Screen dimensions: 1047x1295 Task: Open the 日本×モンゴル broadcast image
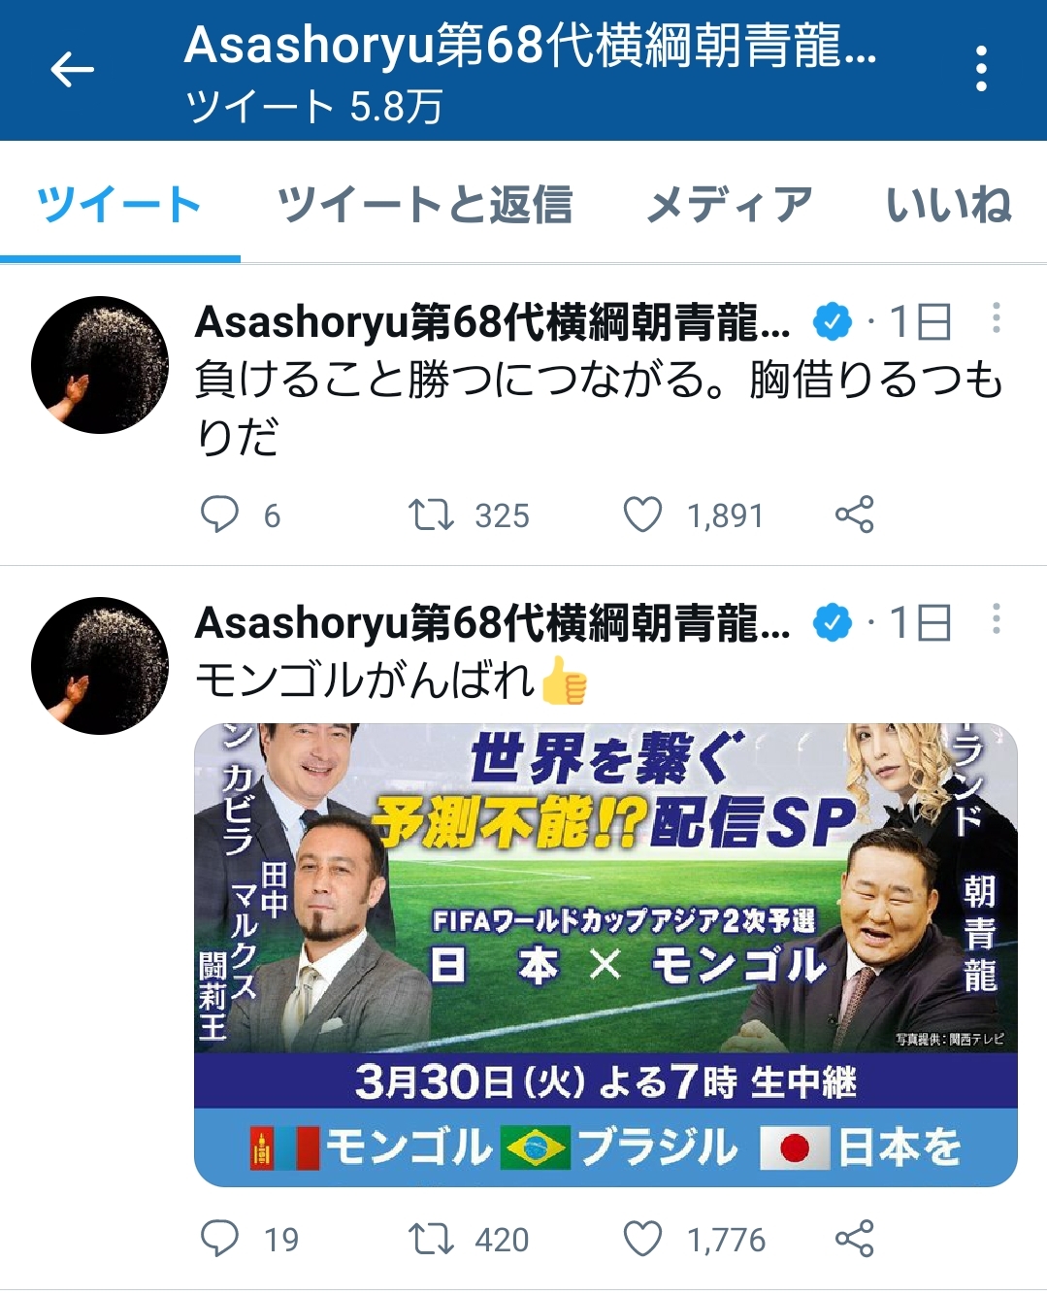[x=605, y=955]
